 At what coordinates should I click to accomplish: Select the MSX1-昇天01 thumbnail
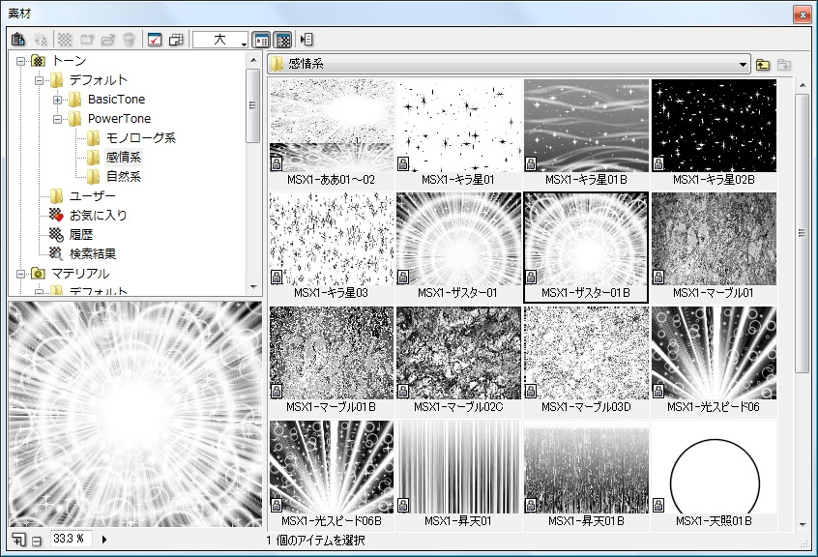(x=458, y=475)
